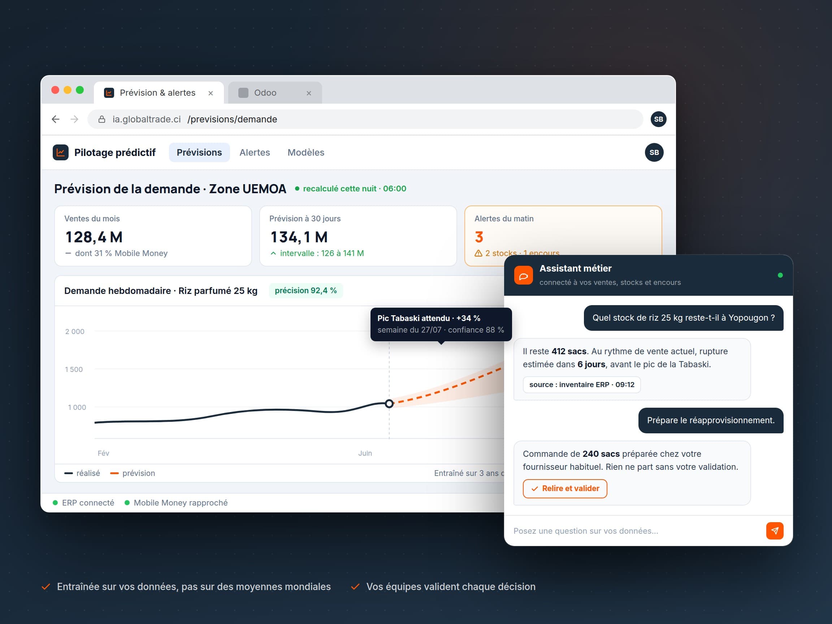Click the address bar URL field
832x624 pixels.
(365, 119)
